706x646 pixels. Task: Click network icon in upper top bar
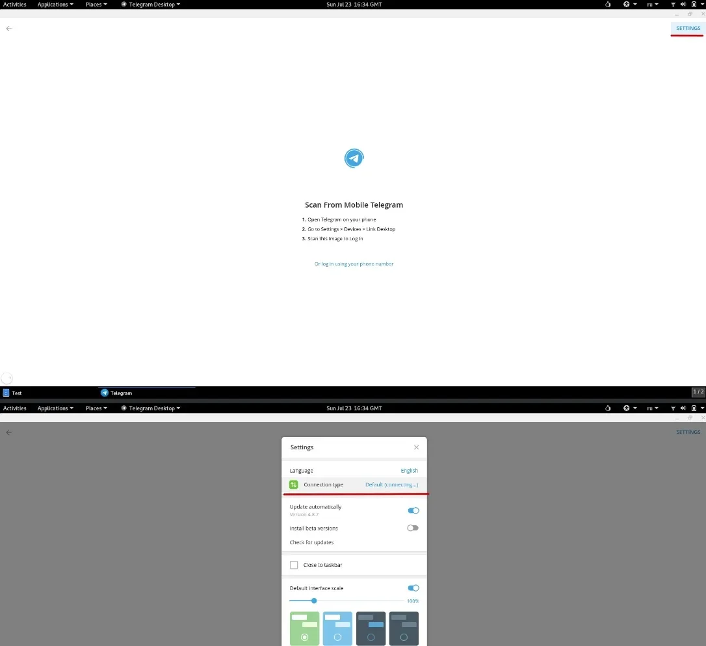coord(673,5)
